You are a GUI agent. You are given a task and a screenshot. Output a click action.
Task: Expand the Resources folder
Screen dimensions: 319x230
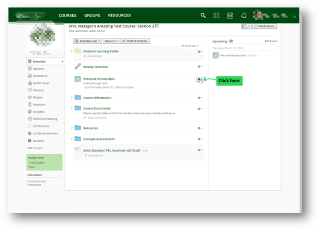coord(72,128)
